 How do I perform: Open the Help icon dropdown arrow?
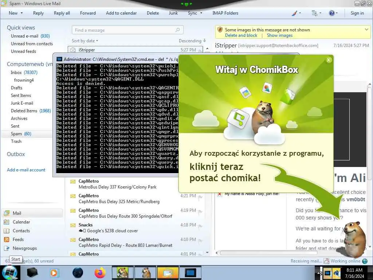point(337,13)
